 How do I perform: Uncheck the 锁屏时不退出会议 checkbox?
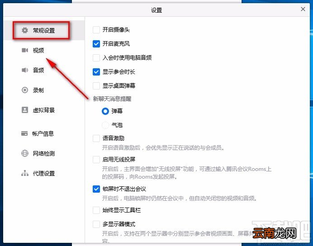pos(96,189)
